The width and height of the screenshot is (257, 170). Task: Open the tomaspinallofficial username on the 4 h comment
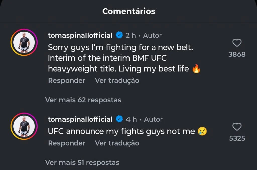coord(80,119)
